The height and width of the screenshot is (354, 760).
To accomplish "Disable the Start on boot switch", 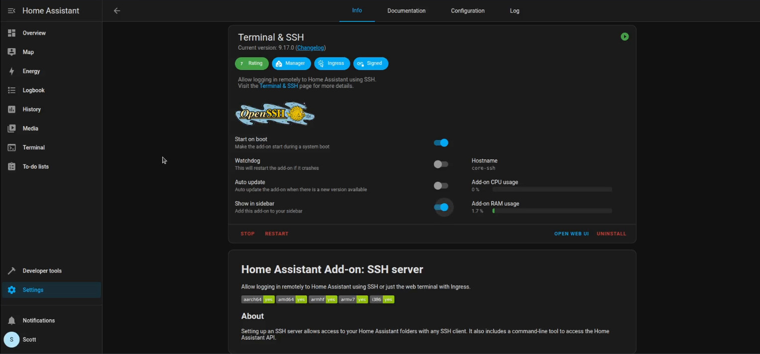I will point(441,143).
